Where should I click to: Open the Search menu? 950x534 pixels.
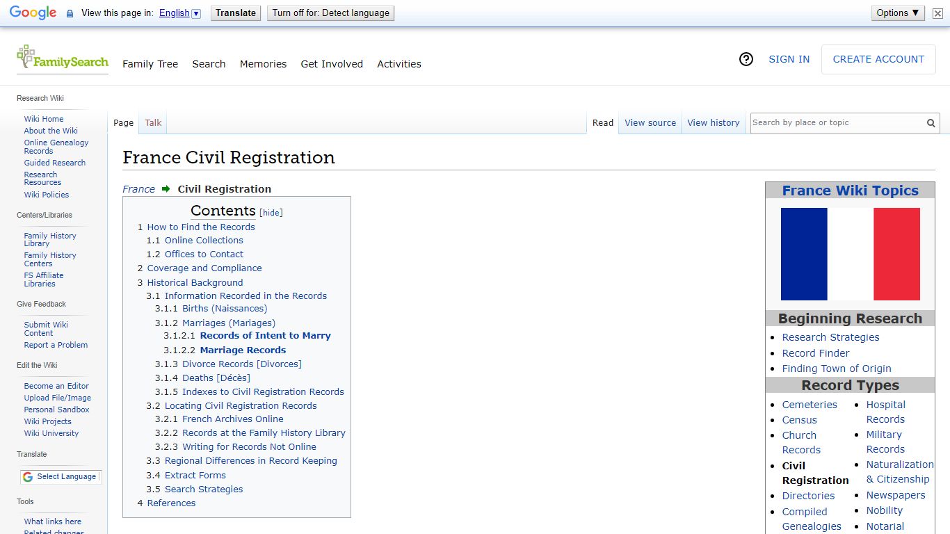[209, 64]
